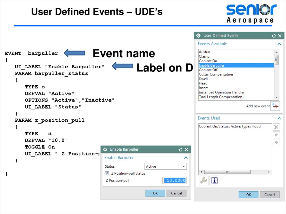The image size is (286, 214).
Task: Click gear icon in User Defined Events title
Action: click(x=198, y=35)
